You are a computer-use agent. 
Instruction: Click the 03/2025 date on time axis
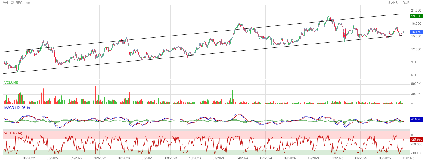click(x=337, y=158)
